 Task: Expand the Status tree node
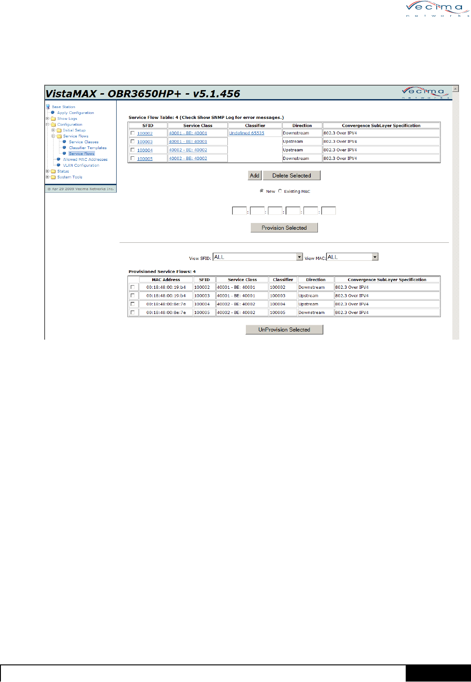[x=48, y=171]
